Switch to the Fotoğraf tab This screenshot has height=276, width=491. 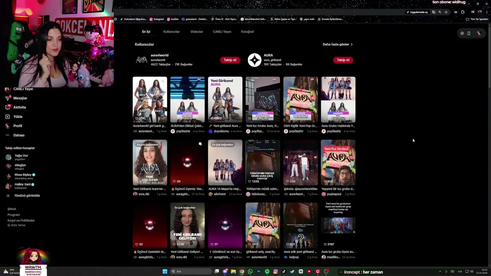[x=247, y=32]
